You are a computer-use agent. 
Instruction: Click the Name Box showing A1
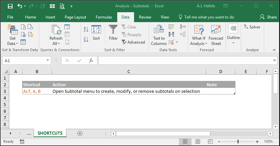pyautogui.click(x=27, y=60)
